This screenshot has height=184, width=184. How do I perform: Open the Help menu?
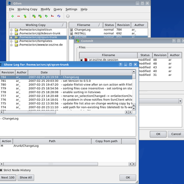tap(84, 9)
